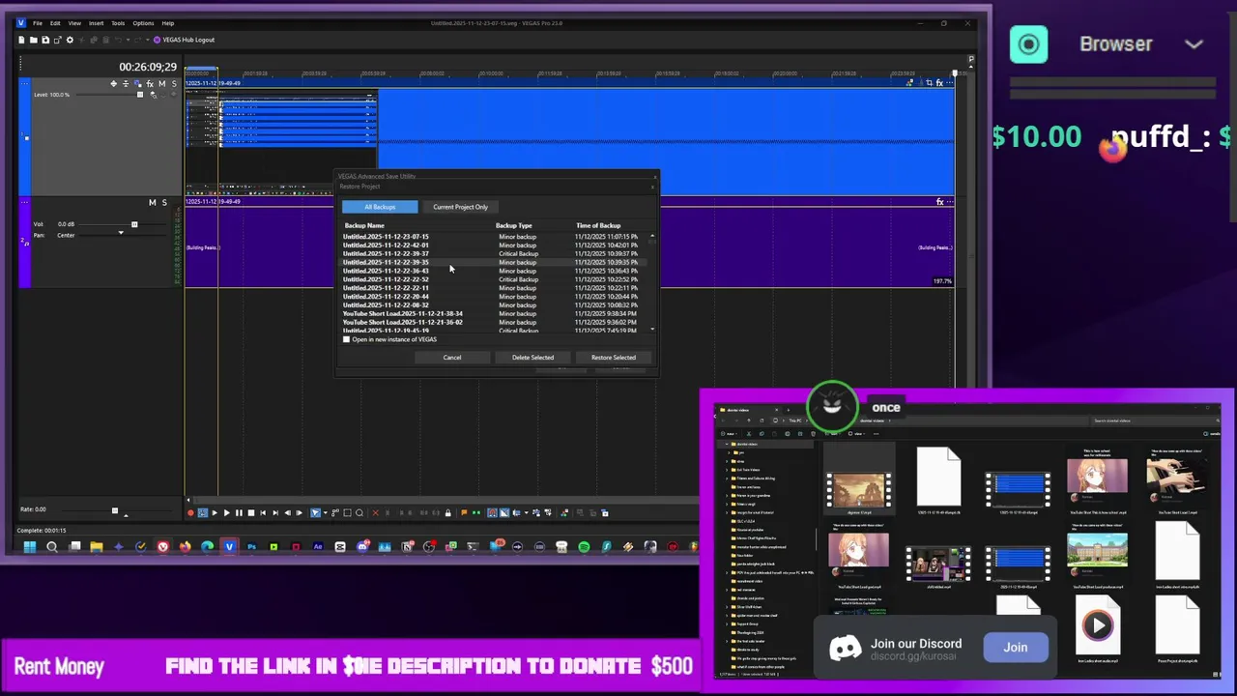The width and height of the screenshot is (1237, 696).
Task: Click the Undo arrow in VEGAS toolbar
Action: 118,40
